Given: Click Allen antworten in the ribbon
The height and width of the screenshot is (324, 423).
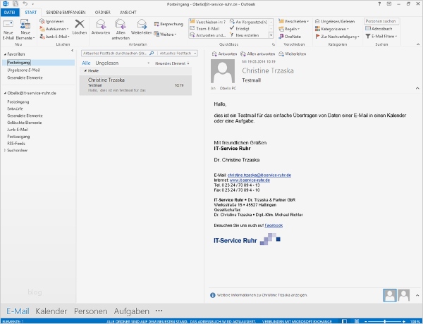Looking at the screenshot, I should (x=121, y=30).
